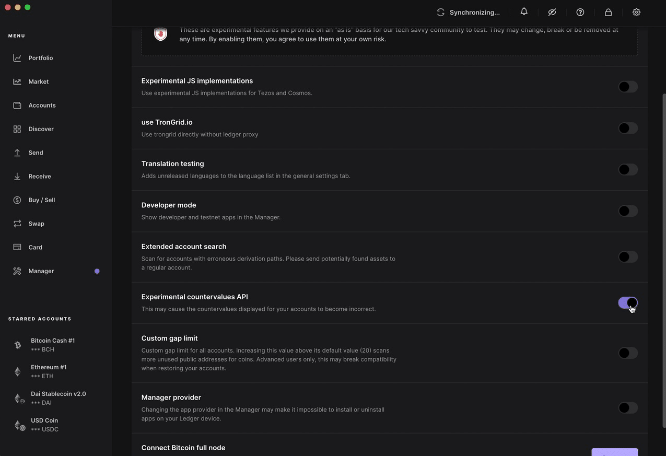Enable the Custom gap limit switch
This screenshot has height=456, width=666.
click(627, 353)
